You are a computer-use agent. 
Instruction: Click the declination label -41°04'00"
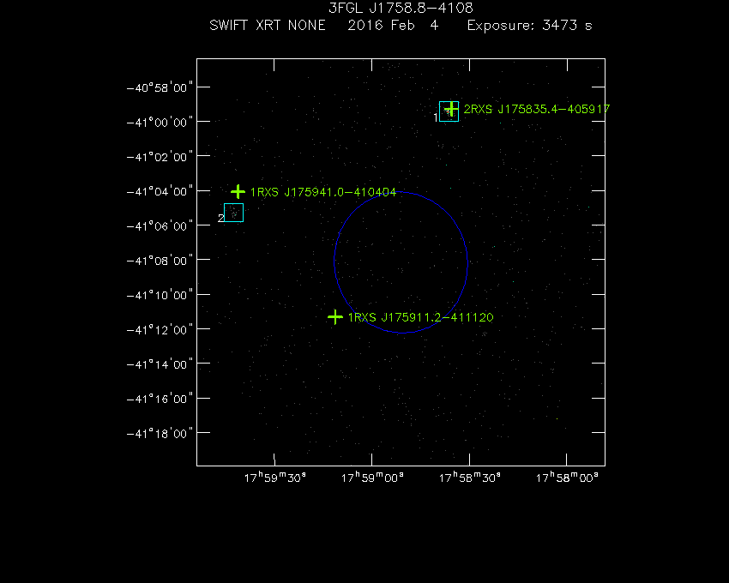click(x=160, y=191)
